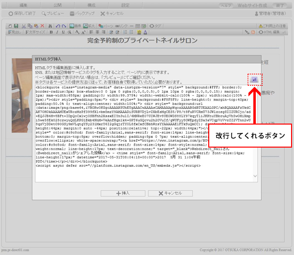Apply subscript with the A icon
Image resolution: width=294 pixels, height=255 pixels.
pyautogui.click(x=77, y=32)
